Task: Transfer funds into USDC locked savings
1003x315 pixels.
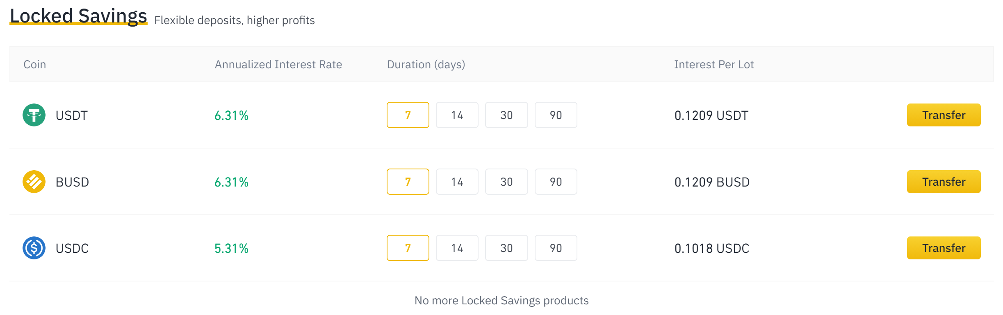Action: click(944, 248)
